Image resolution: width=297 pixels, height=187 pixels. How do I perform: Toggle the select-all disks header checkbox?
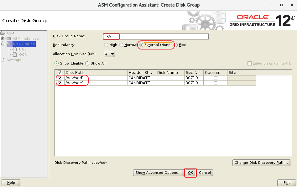pos(60,72)
